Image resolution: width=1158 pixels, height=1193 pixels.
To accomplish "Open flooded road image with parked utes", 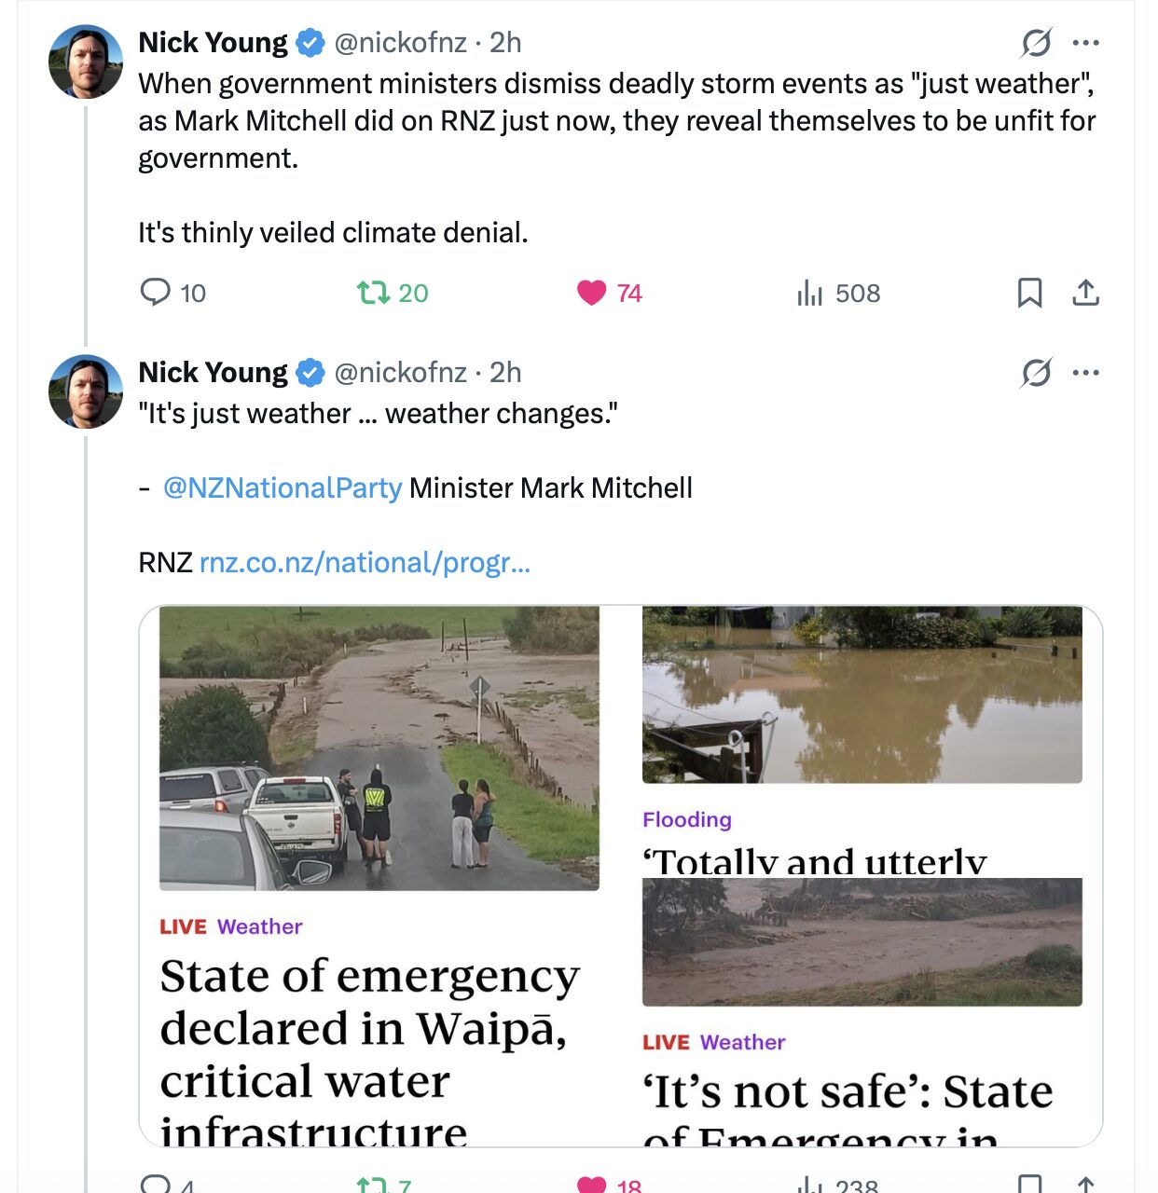I will (379, 747).
